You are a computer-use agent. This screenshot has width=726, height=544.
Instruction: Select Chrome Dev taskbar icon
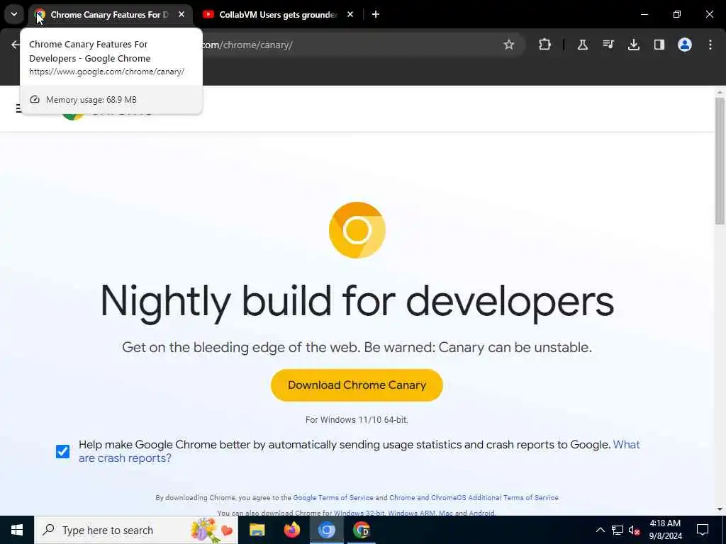(x=361, y=530)
